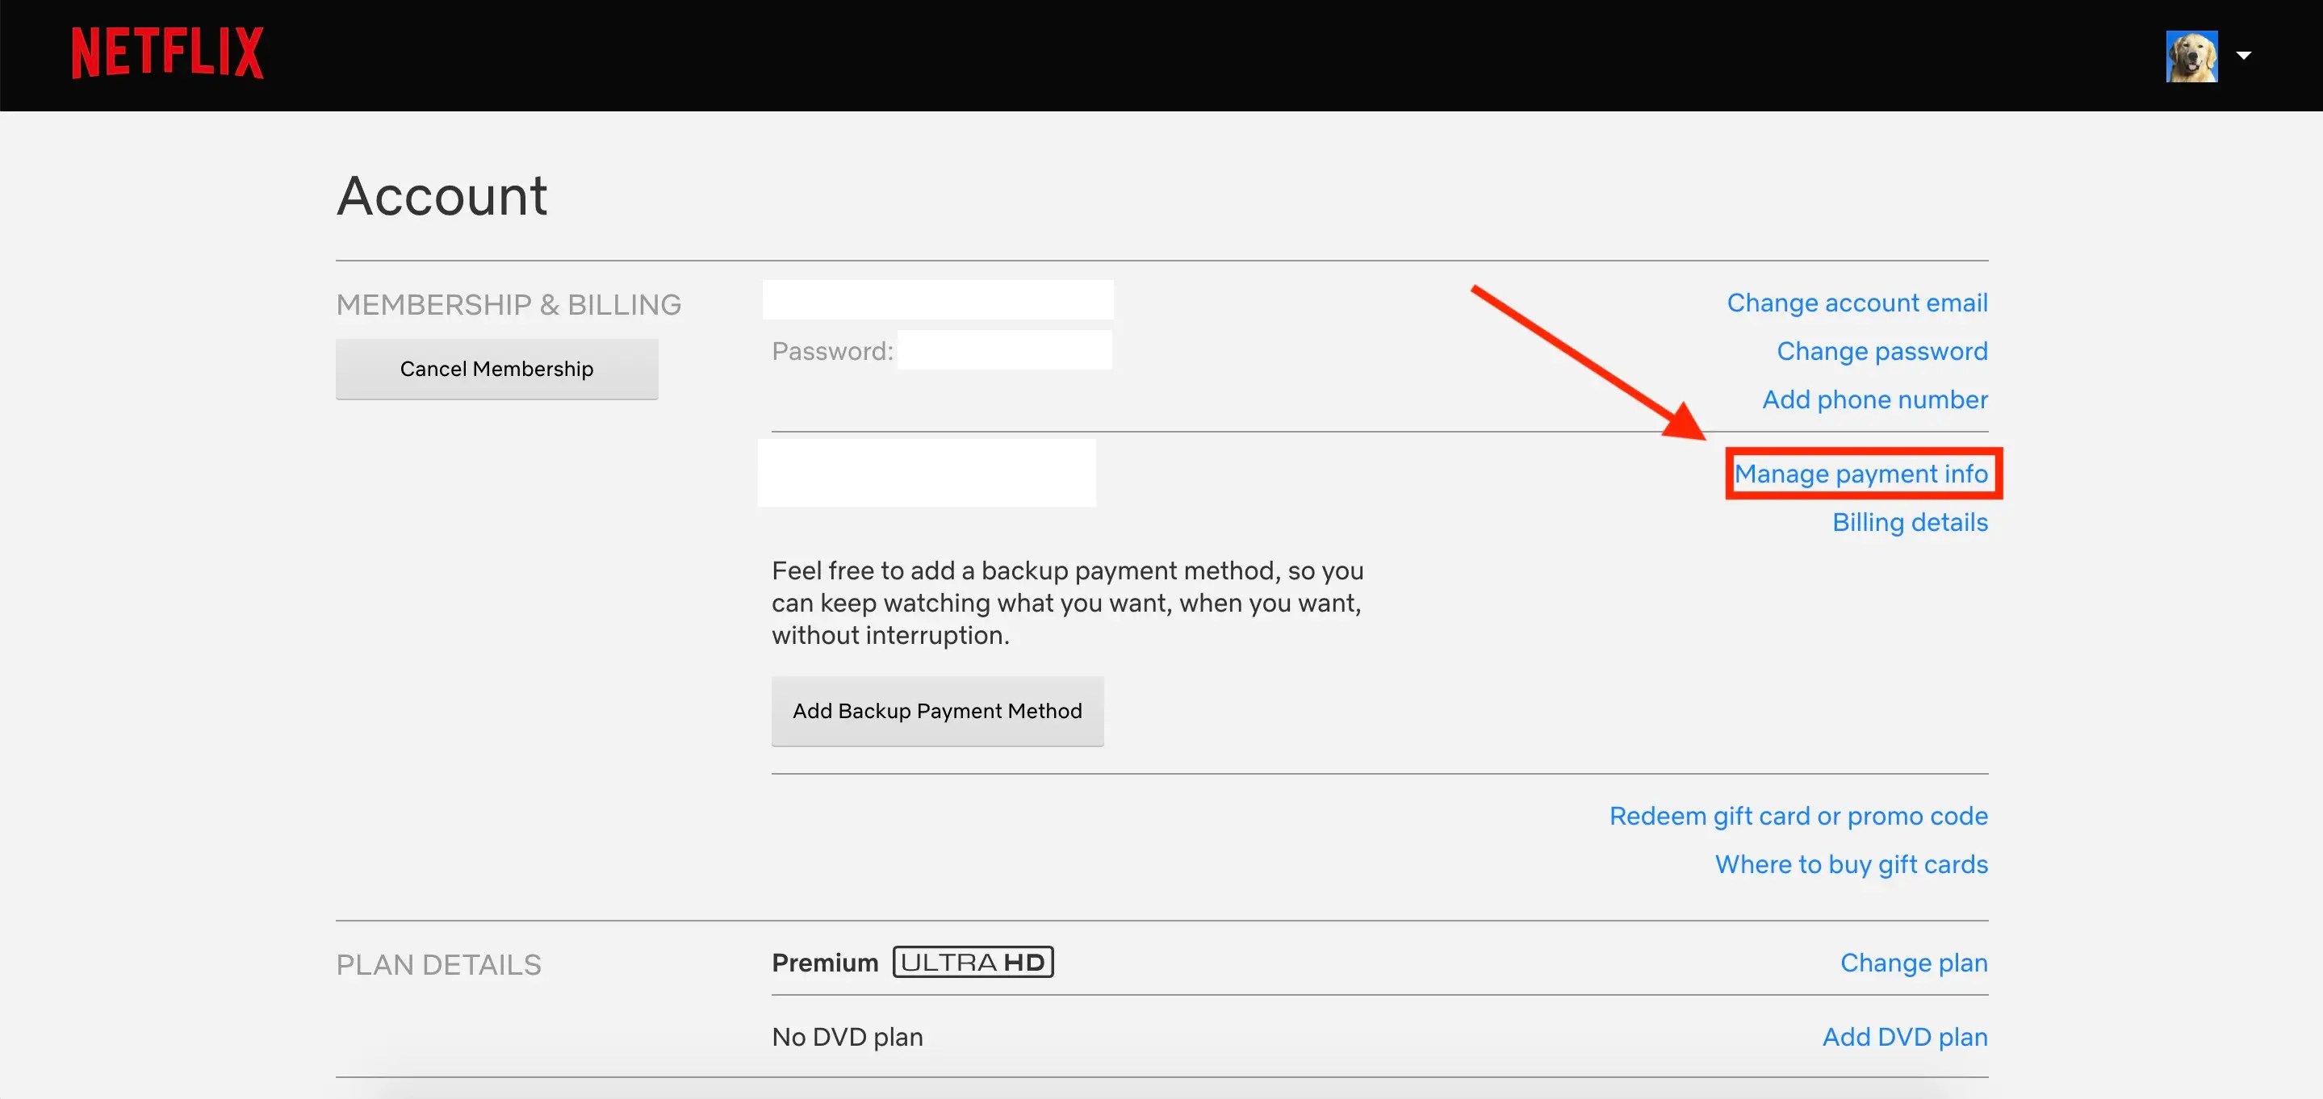Screen dimensions: 2323x1099
Task: Click the redacted payment method box
Action: pyautogui.click(x=926, y=472)
